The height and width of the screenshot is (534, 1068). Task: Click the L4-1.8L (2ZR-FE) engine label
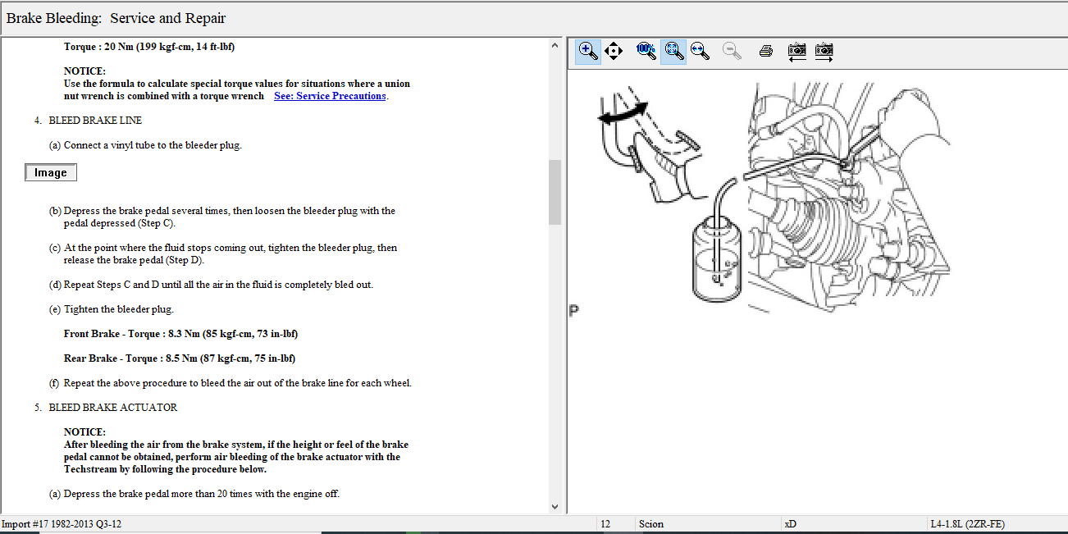coord(966,524)
